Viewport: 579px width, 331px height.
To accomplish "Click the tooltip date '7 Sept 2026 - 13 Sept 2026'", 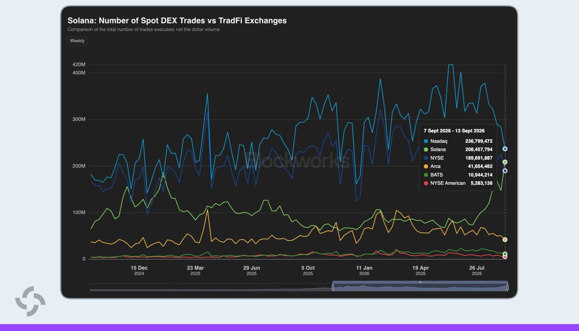I will coord(454,131).
